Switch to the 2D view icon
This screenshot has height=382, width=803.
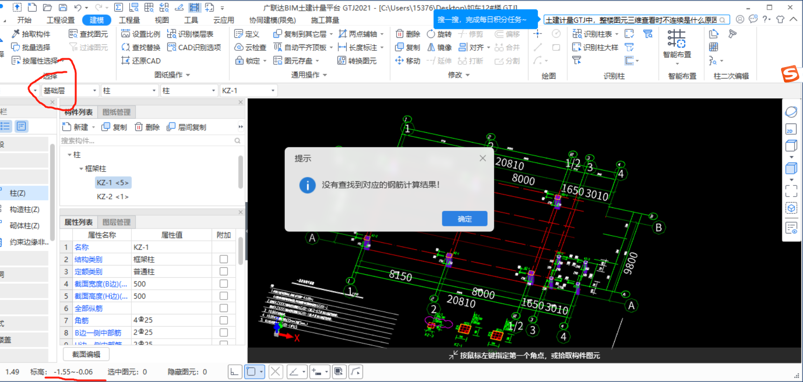pos(791,130)
